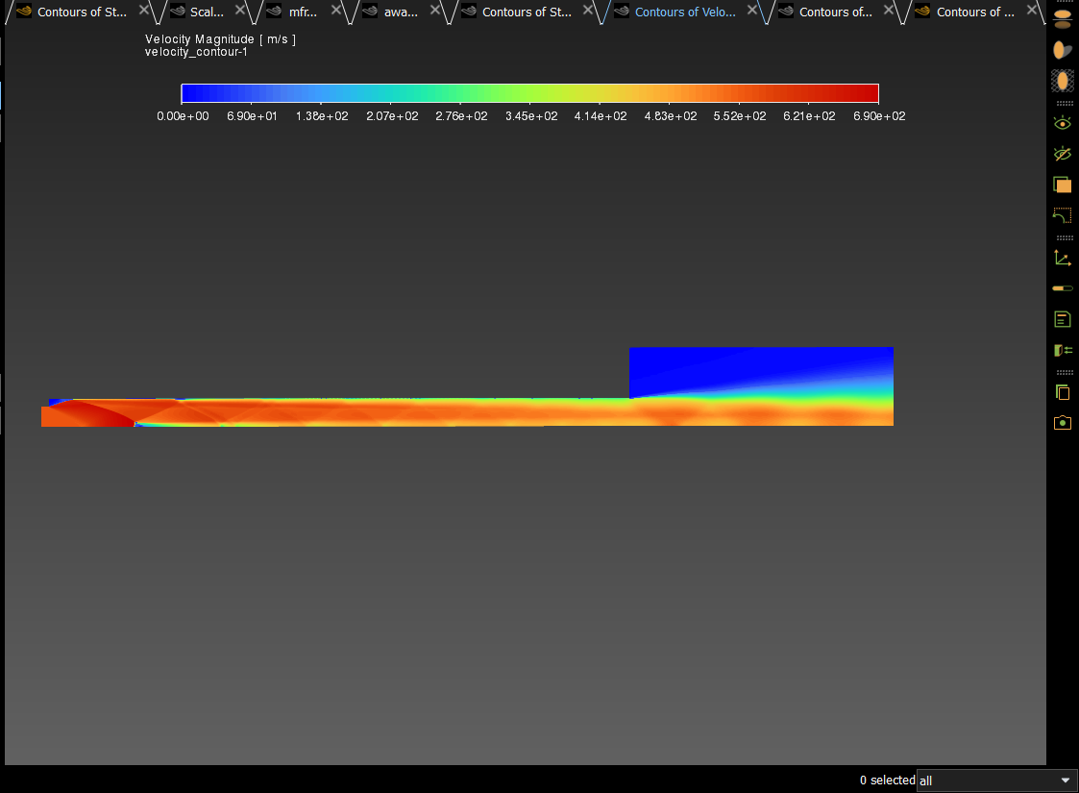Toggle the boundary markers icon

[1062, 350]
